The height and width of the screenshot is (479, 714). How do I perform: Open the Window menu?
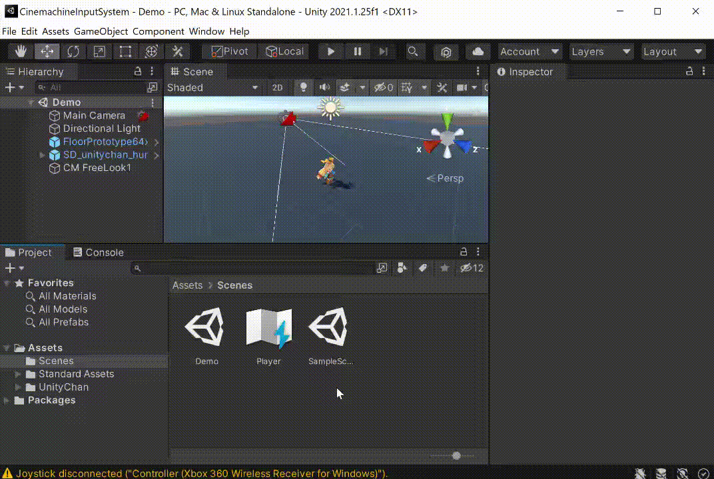(x=206, y=31)
